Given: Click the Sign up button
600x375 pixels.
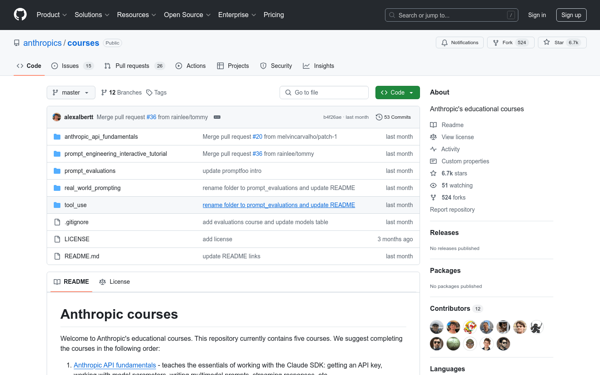Looking at the screenshot, I should click(x=571, y=15).
